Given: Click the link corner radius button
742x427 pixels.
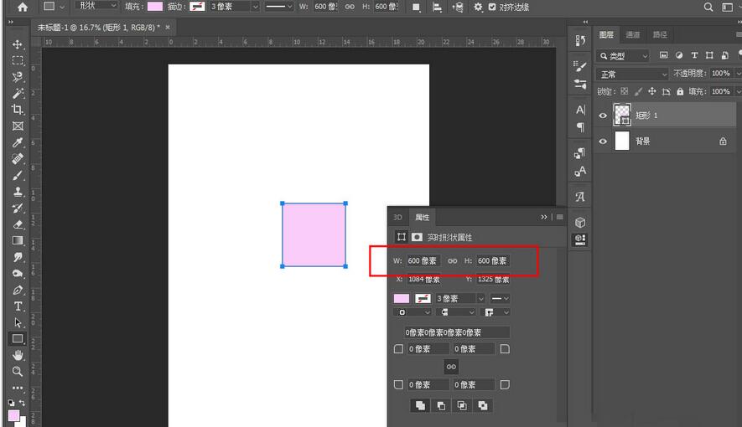Looking at the screenshot, I should pyautogui.click(x=451, y=367).
